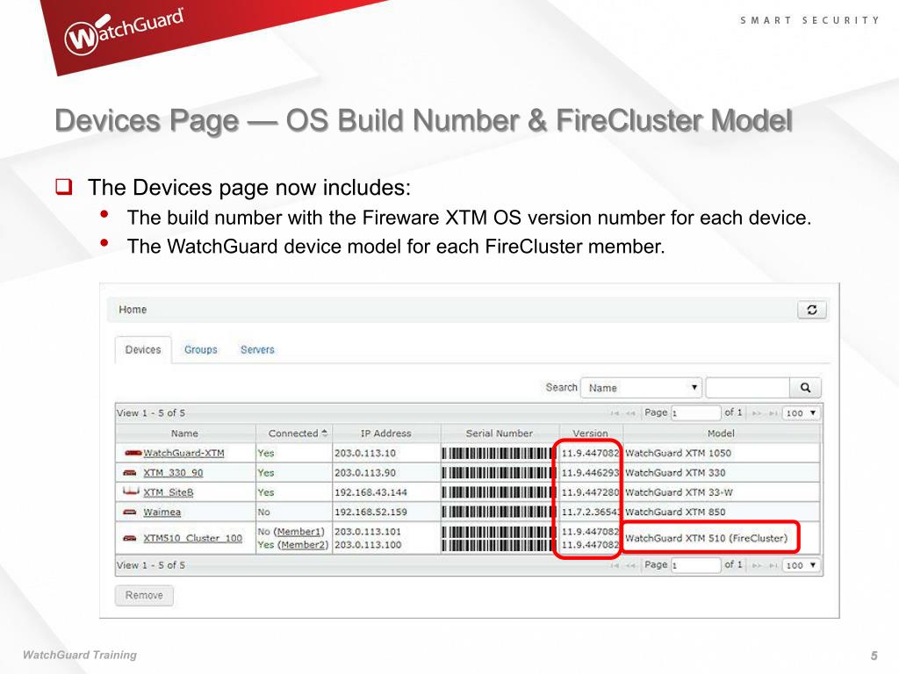The height and width of the screenshot is (674, 899).
Task: Open the Waimea device link
Action: tap(162, 513)
